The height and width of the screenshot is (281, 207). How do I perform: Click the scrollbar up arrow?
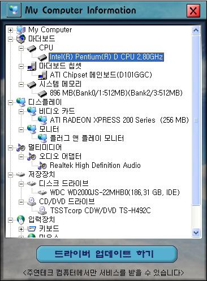coord(196,30)
